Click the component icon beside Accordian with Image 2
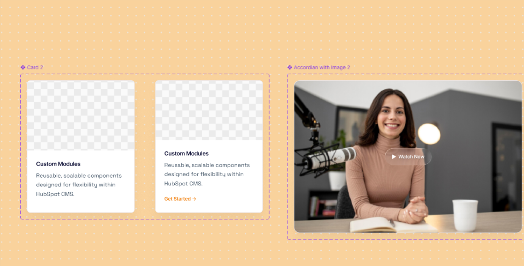The width and height of the screenshot is (524, 266). [x=289, y=67]
